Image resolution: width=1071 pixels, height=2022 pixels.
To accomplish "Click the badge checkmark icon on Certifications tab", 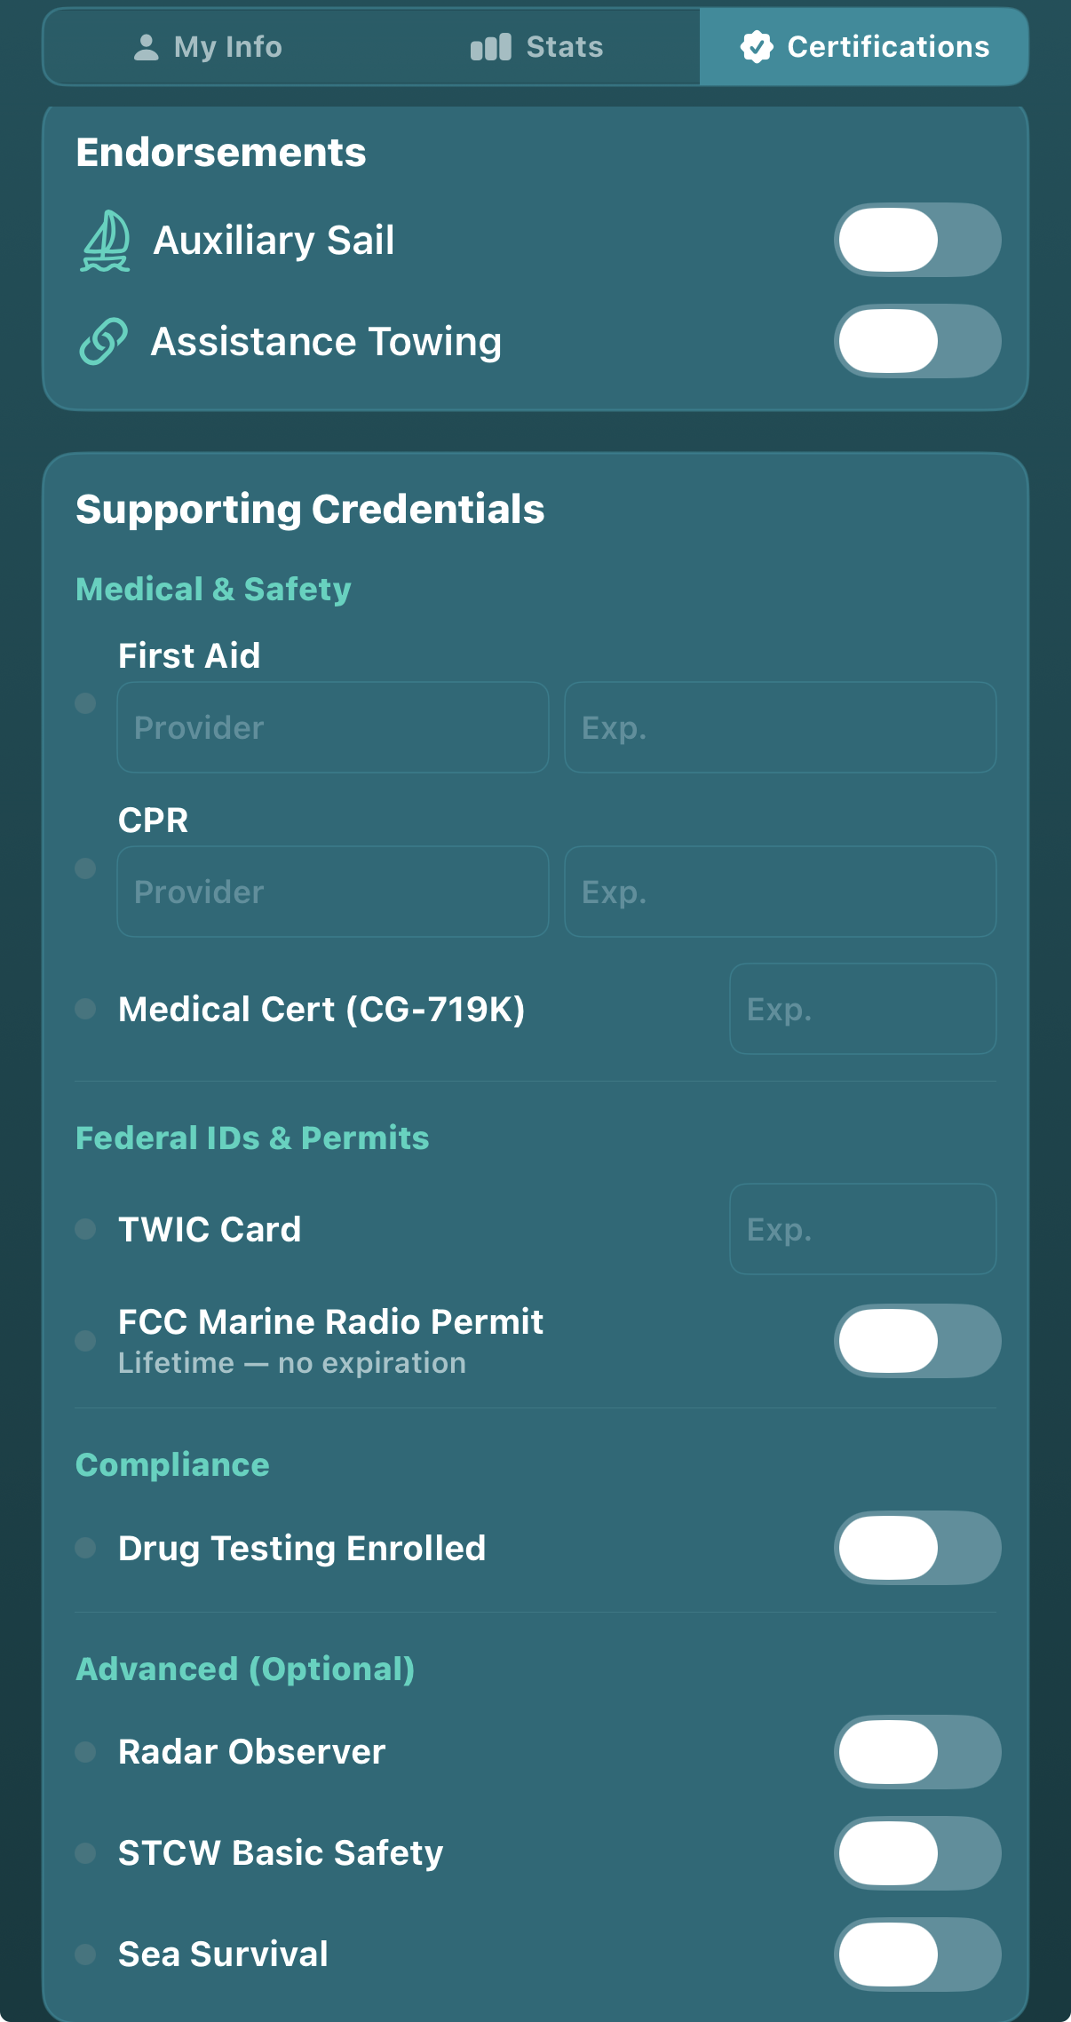I will click(756, 47).
